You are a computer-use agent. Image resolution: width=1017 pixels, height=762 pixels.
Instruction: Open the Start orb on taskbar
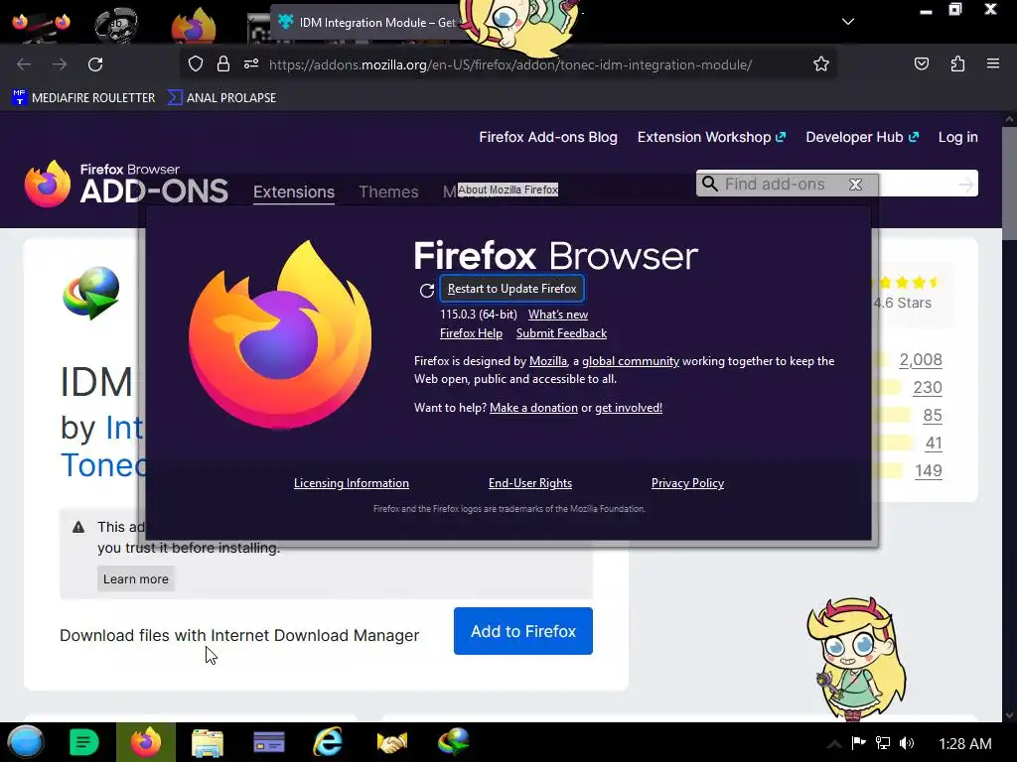click(26, 742)
